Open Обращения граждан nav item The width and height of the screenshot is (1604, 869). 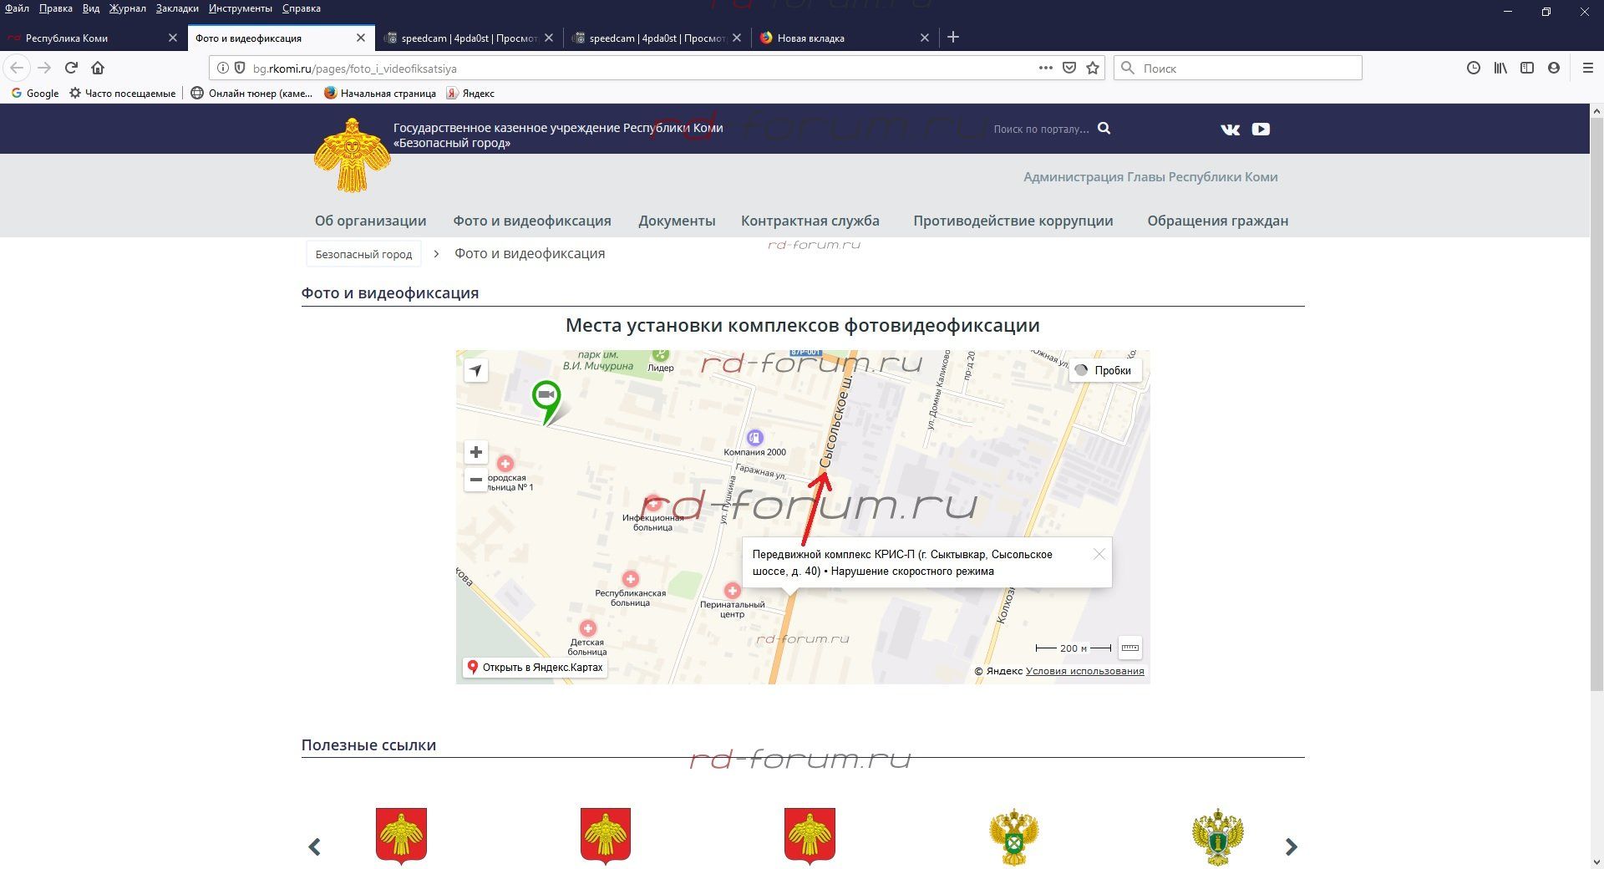[x=1217, y=221]
